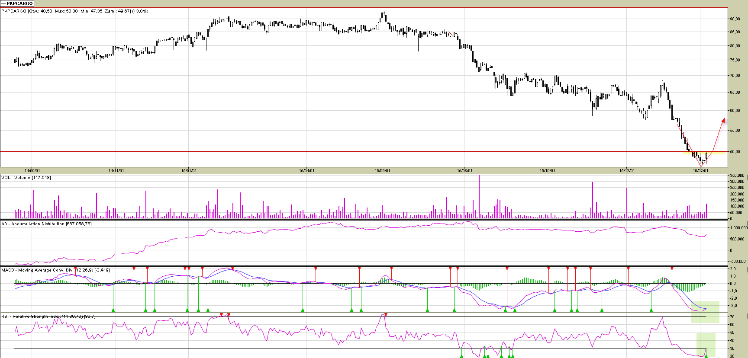The width and height of the screenshot is (748, 358).
Task: Click the PKPCARGO price summary title text
Action: [x=74, y=11]
